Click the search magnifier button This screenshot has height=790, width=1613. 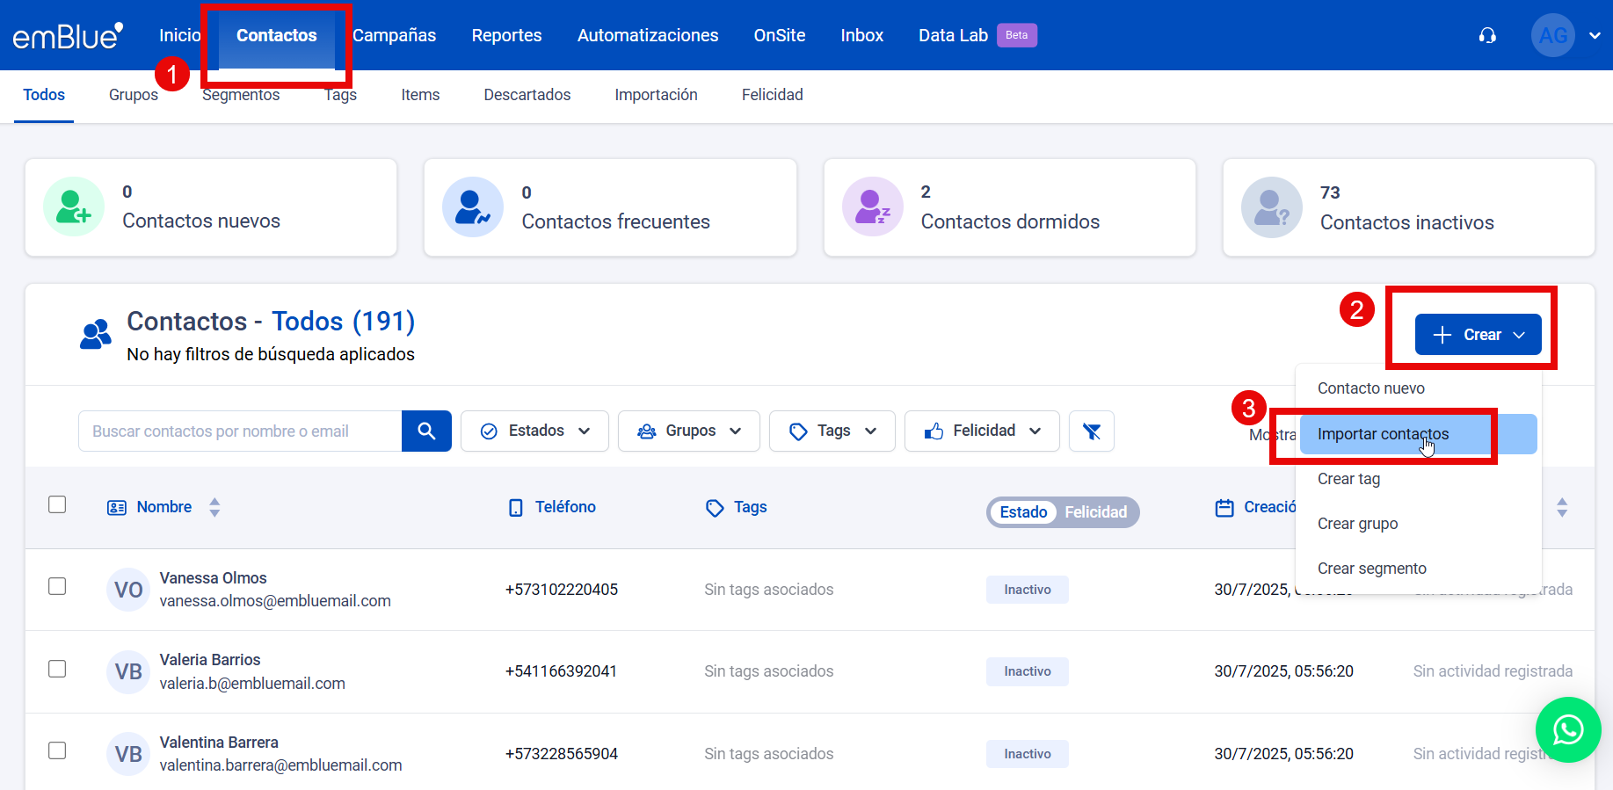coord(426,431)
